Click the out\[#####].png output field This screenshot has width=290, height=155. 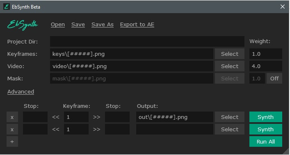click(x=175, y=117)
